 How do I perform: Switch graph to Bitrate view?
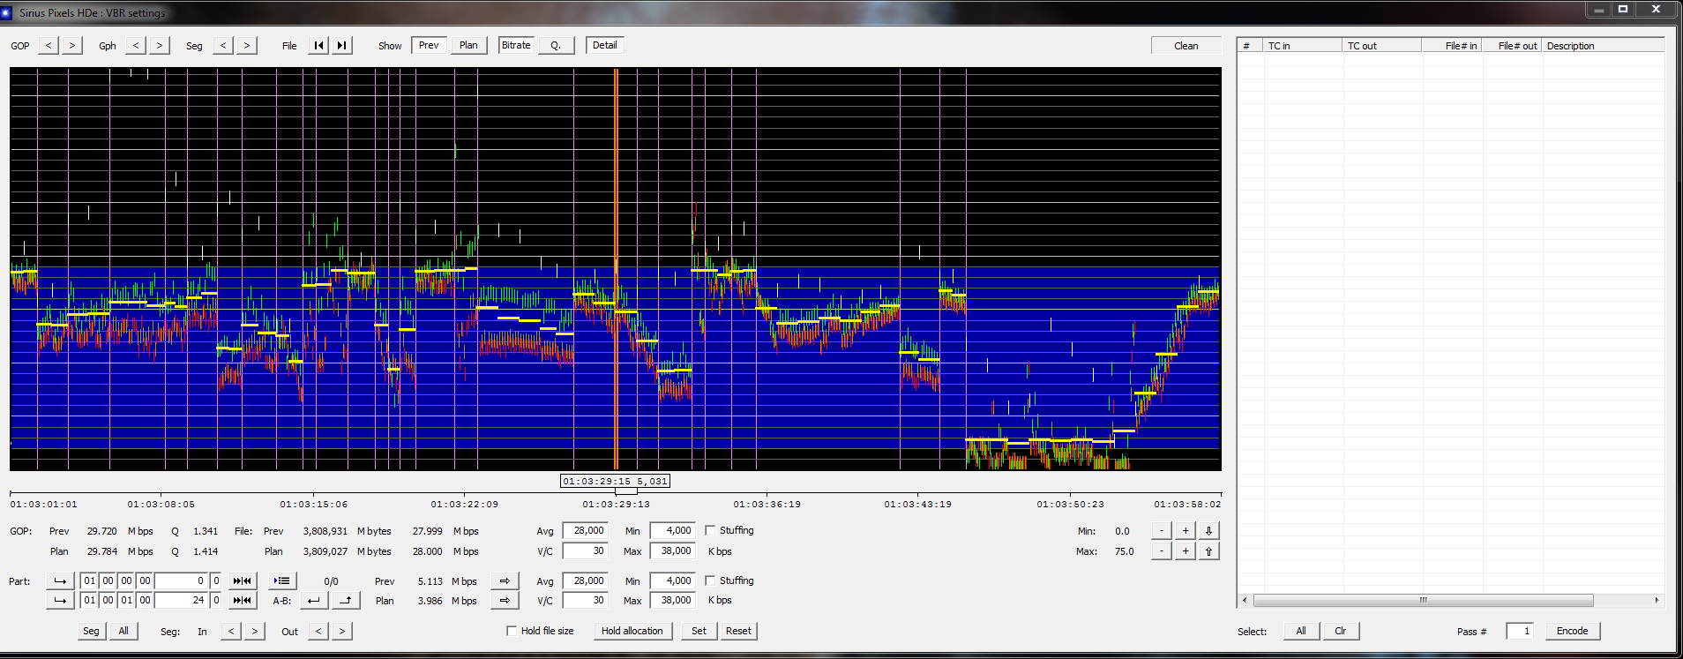[516, 46]
